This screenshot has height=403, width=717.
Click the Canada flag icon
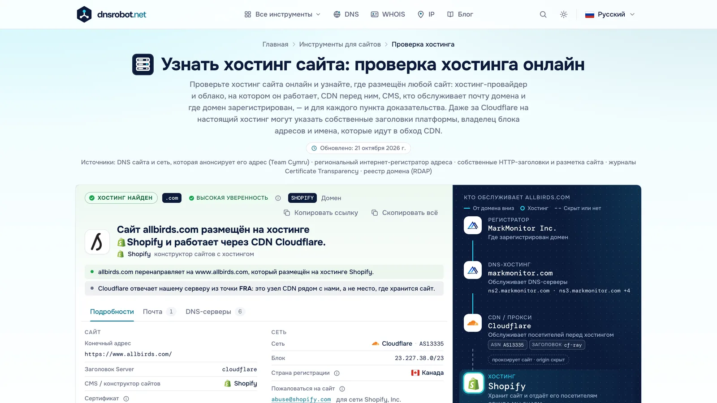coord(415,373)
